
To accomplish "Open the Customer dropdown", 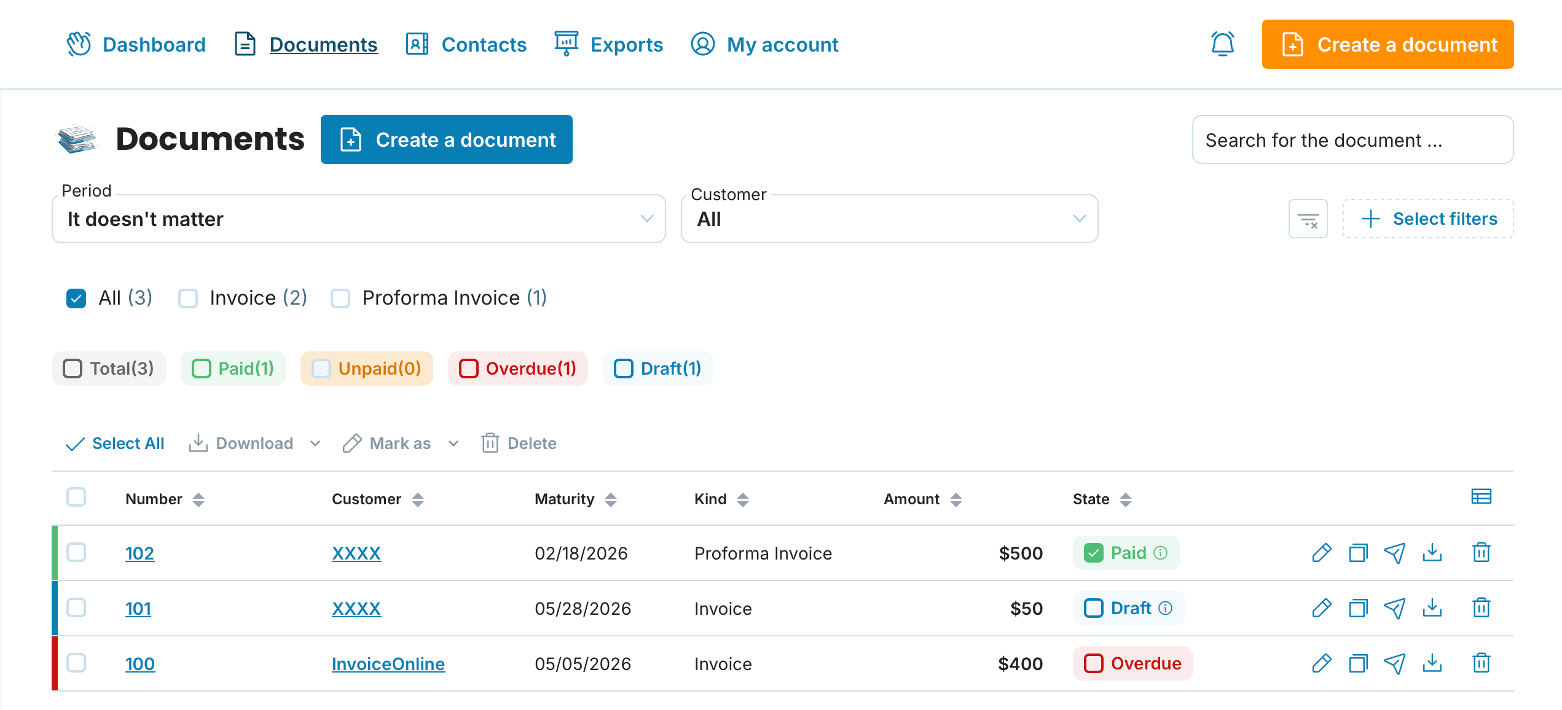I will click(889, 219).
